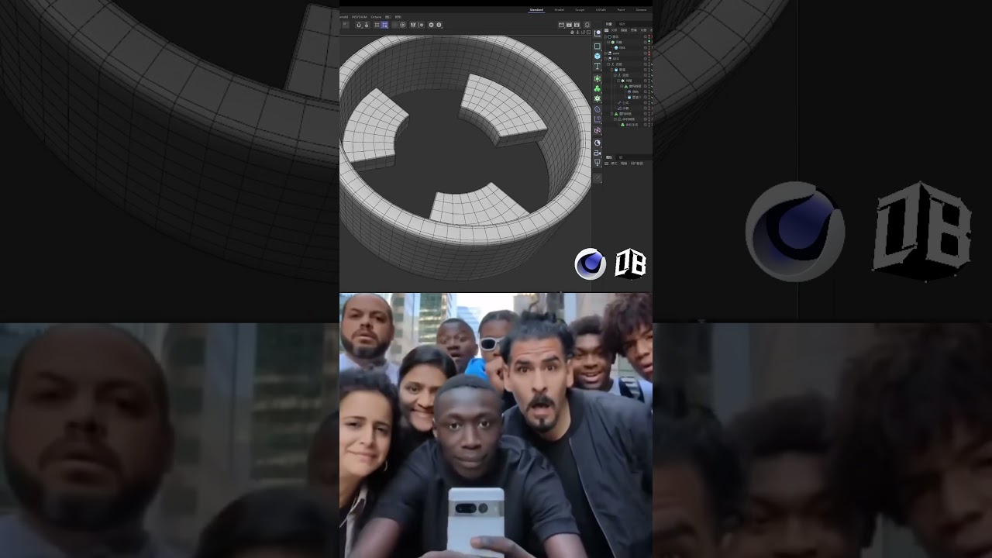Click the viewport orbit rotate icon

583,33
